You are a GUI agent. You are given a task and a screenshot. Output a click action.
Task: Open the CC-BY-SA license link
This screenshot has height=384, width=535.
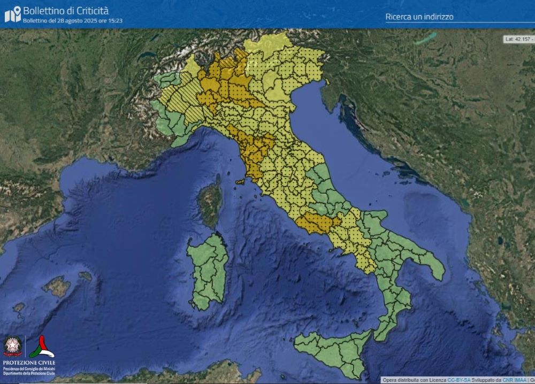458,380
